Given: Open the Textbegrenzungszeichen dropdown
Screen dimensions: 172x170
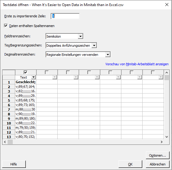Looking at the screenshot, I should pyautogui.click(x=71, y=46).
